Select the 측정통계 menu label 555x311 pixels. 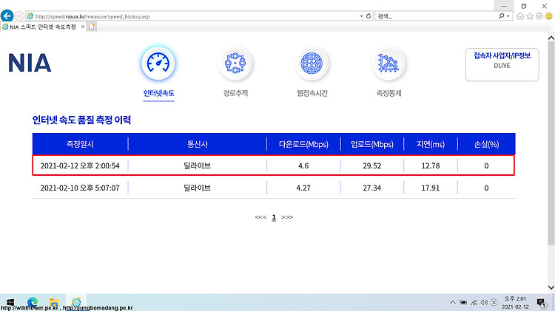pos(388,93)
